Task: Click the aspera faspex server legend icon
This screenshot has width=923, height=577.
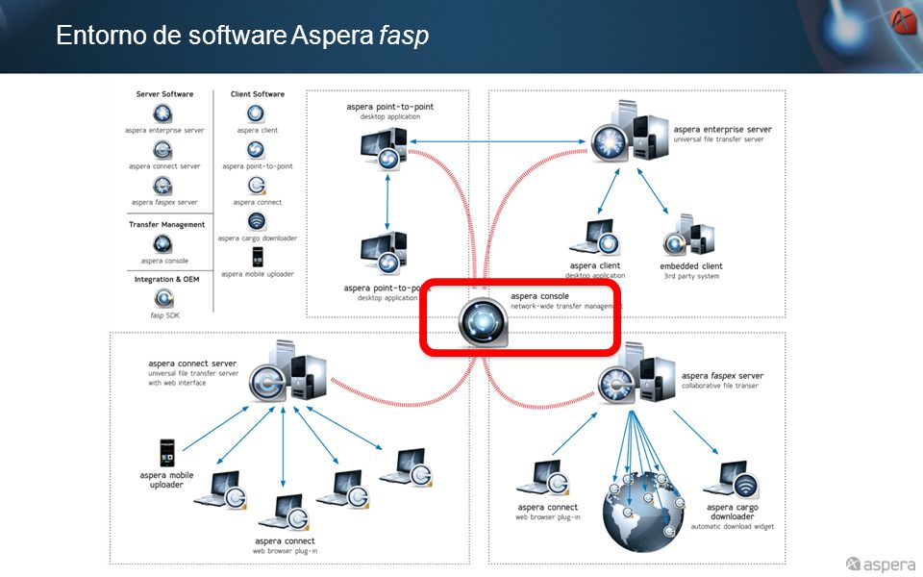Action: click(162, 186)
